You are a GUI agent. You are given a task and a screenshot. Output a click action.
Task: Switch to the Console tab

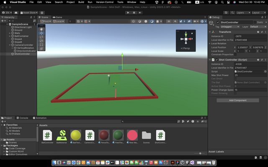point(22,118)
